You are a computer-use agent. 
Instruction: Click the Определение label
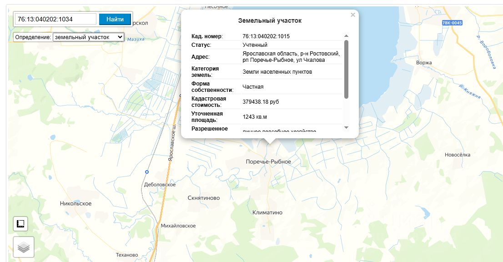(33, 37)
